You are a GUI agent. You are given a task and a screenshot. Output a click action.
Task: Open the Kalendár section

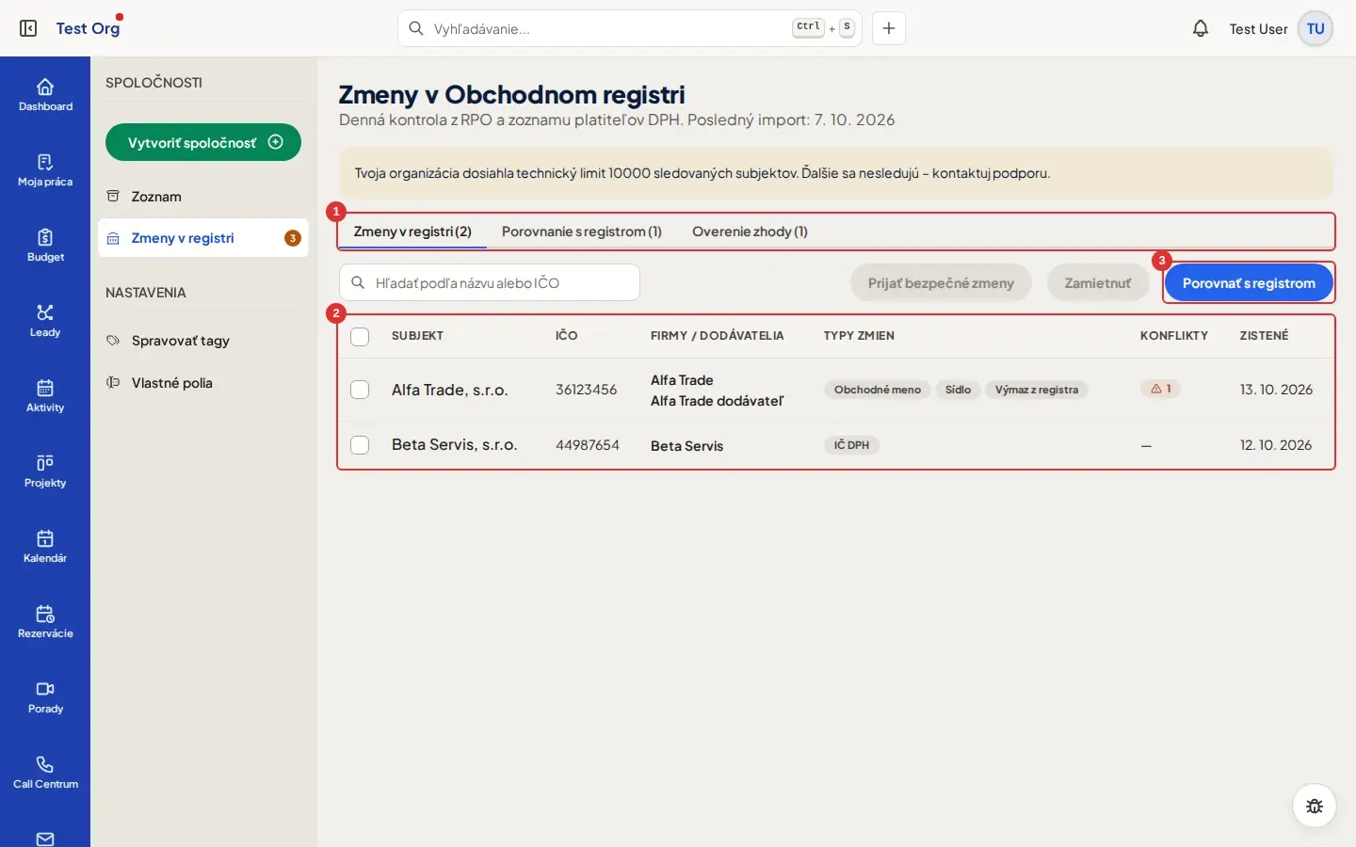(45, 547)
